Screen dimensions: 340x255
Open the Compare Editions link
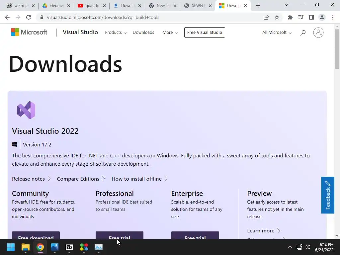tap(81, 179)
